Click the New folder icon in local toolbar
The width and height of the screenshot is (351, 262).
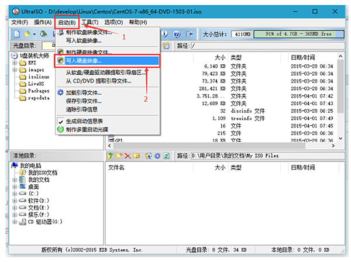[119, 156]
